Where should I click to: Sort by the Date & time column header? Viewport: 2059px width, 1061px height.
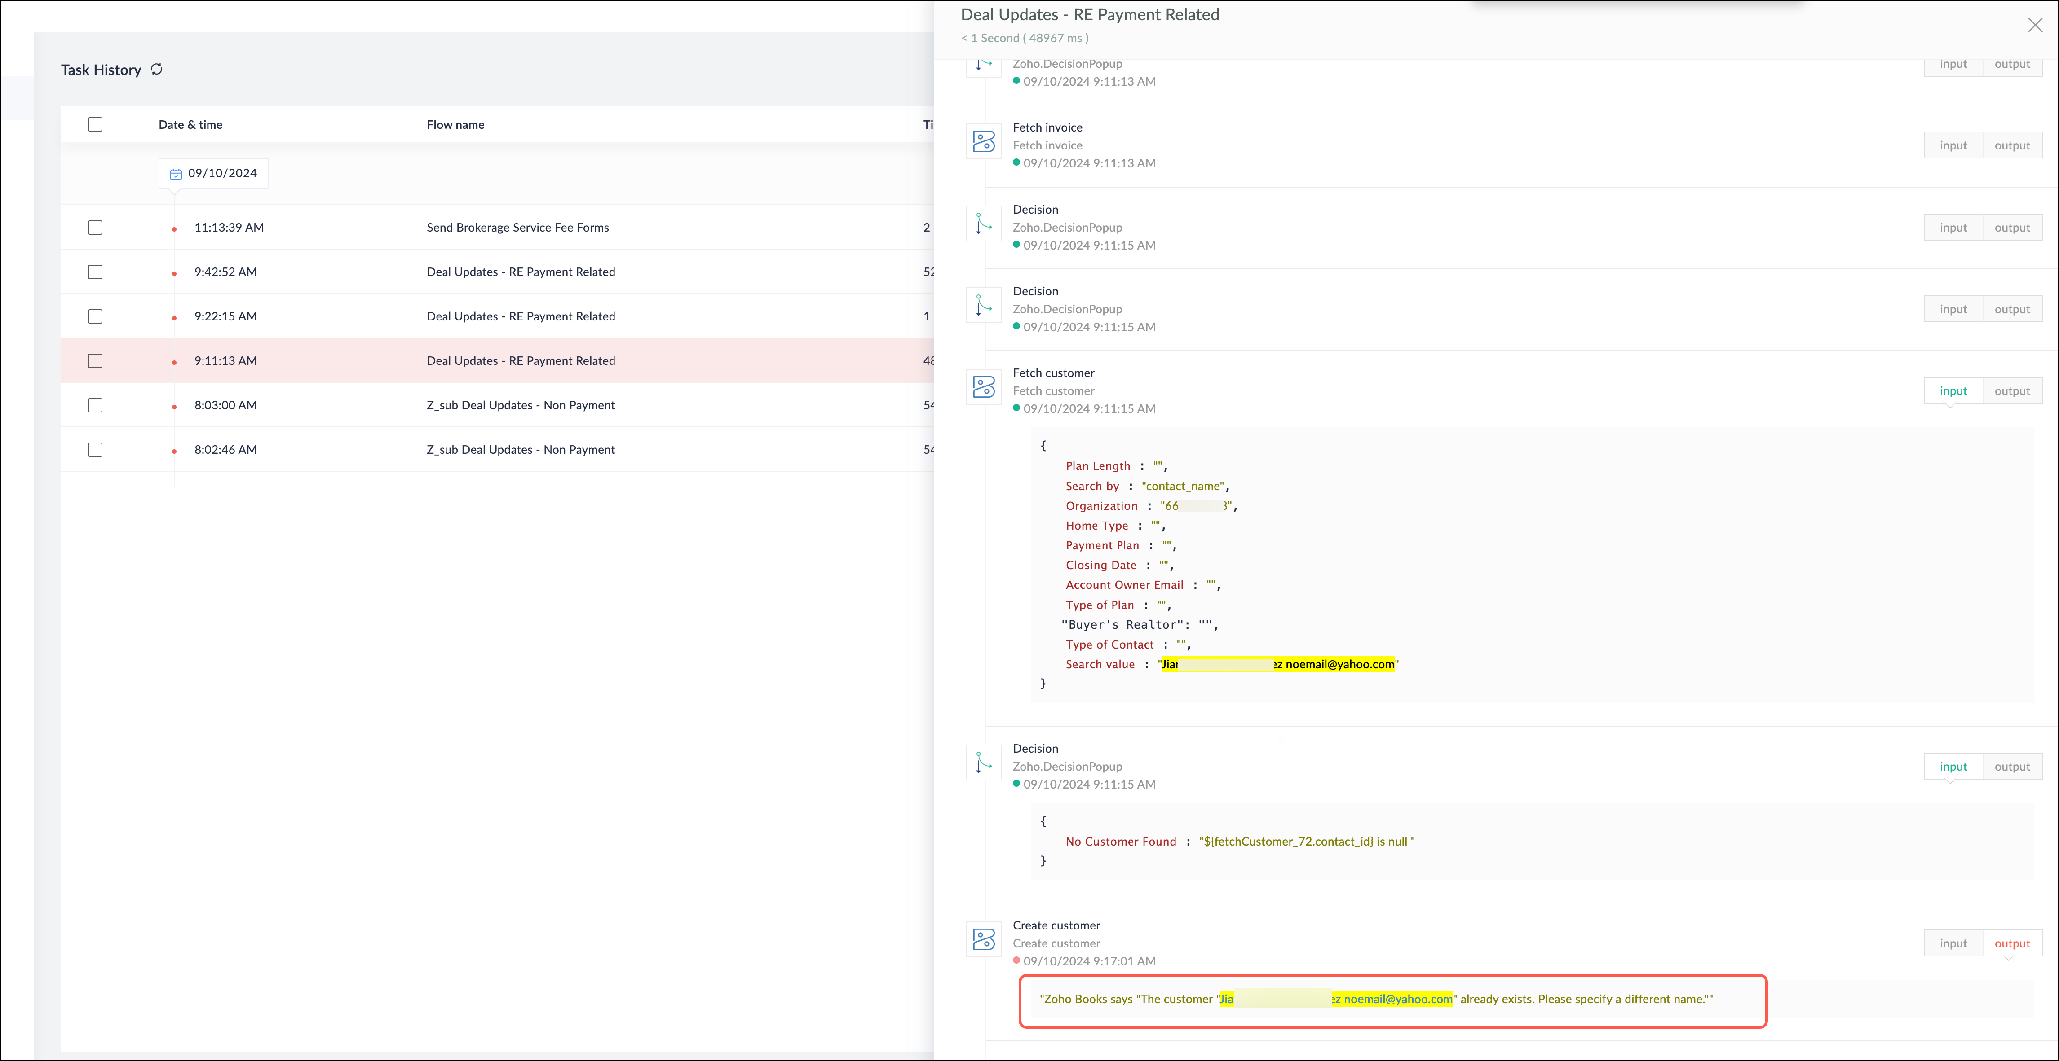[x=190, y=125]
